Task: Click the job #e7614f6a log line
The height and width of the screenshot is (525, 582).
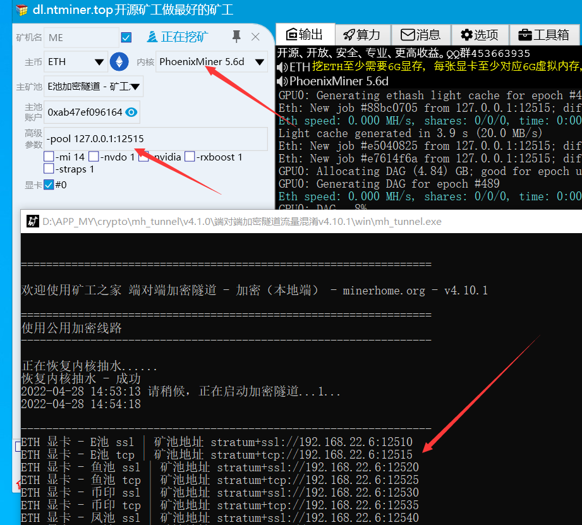Action: pos(430,159)
